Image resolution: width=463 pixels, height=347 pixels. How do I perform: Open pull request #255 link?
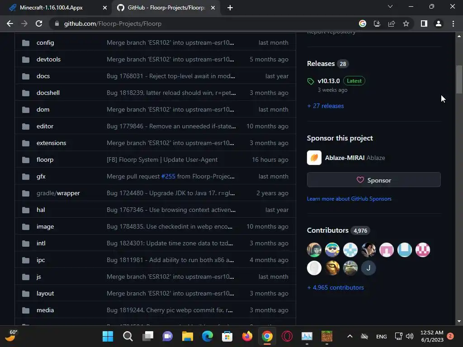click(168, 177)
